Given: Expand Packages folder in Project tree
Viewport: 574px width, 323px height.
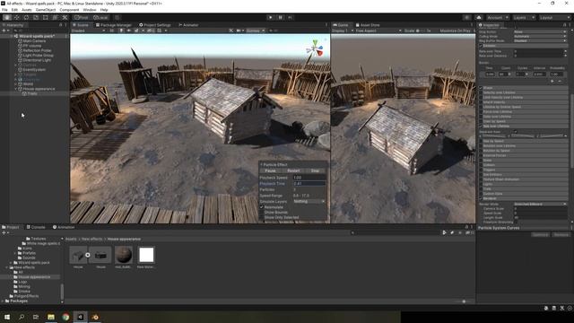Looking at the screenshot, I should click(3, 301).
